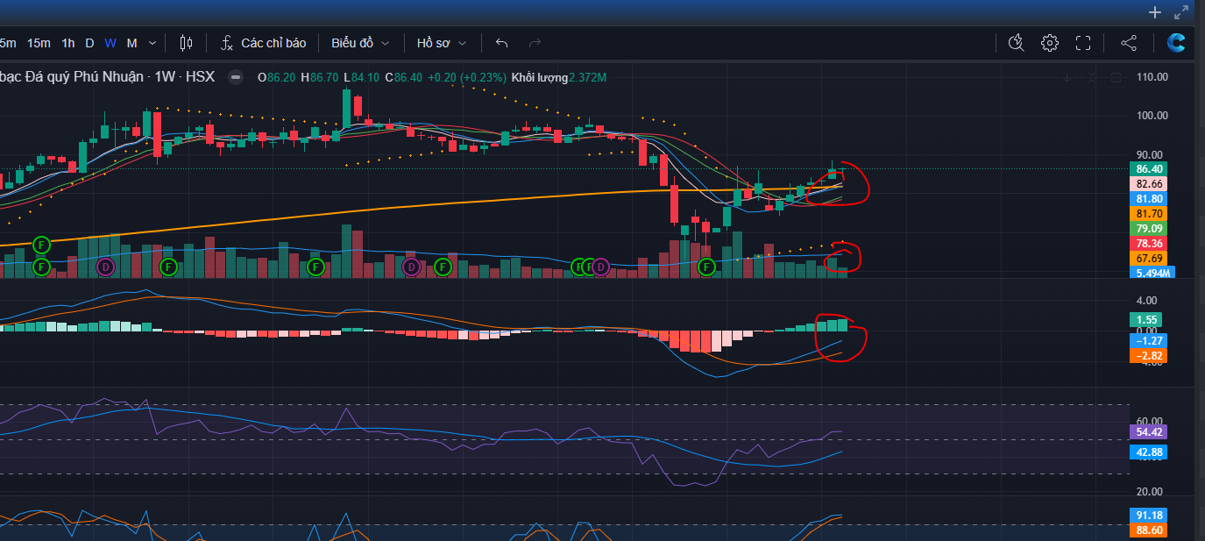Click the 1.55 MACD histogram label

(1148, 320)
